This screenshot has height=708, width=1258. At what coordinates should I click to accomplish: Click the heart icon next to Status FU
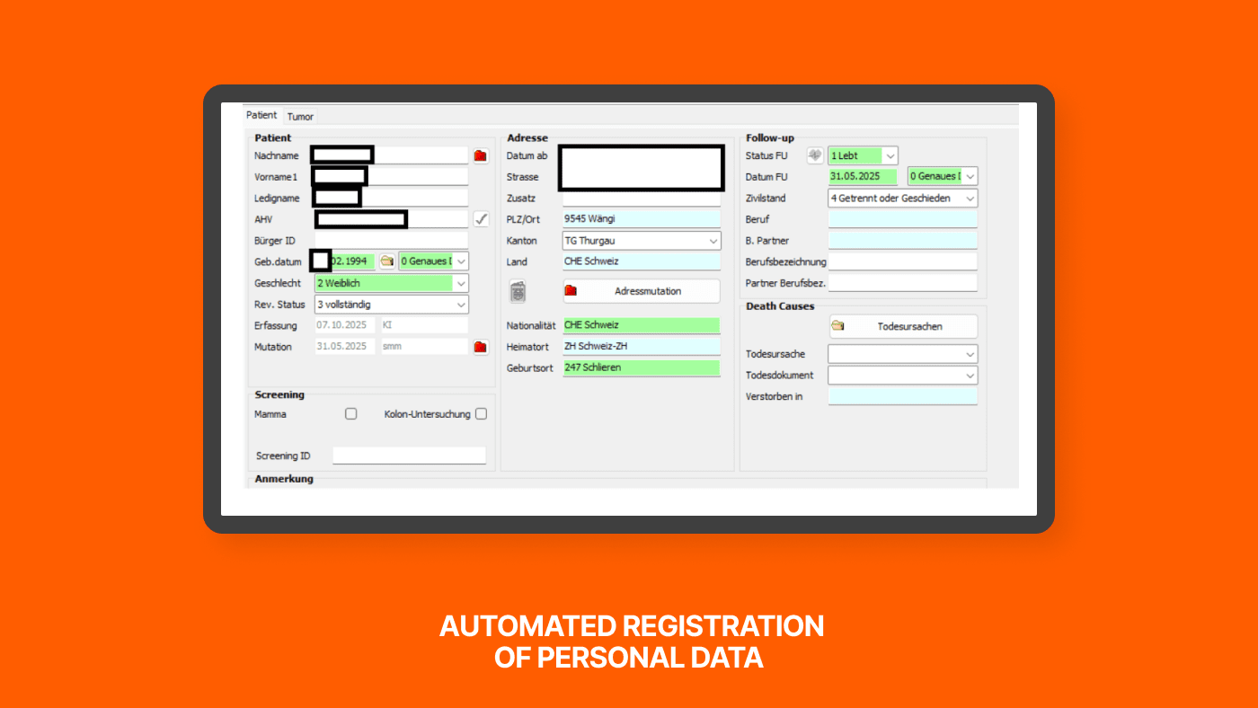click(815, 155)
